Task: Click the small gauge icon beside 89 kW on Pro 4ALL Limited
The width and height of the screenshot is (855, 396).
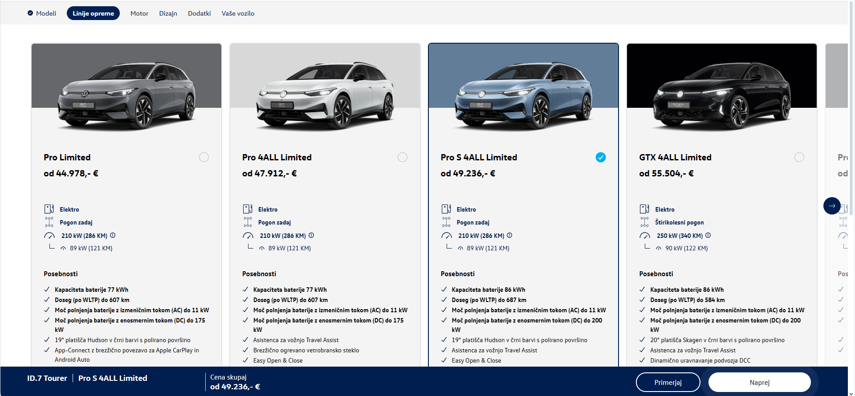Action: coord(262,249)
